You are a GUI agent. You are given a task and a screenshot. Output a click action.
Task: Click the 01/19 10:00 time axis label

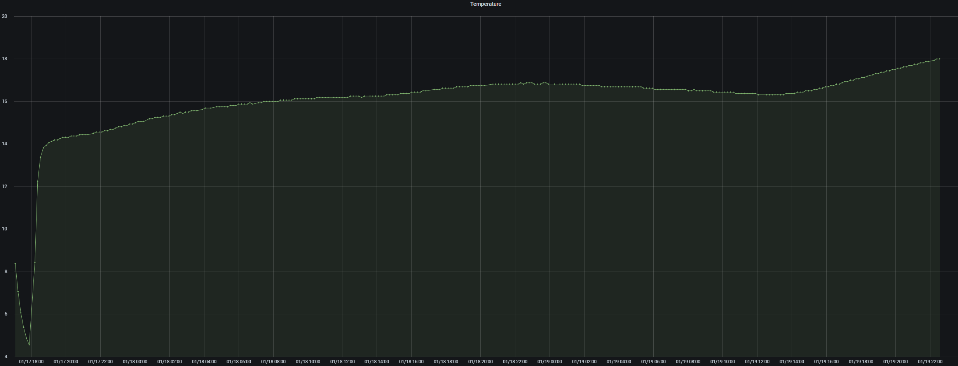point(722,362)
